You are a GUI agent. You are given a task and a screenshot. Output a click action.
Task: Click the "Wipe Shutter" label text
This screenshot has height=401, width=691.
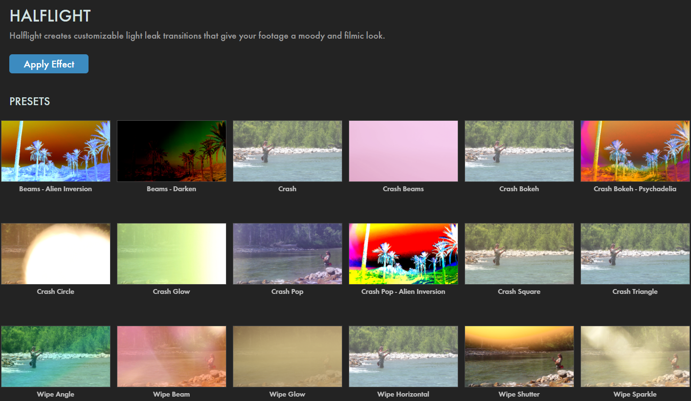click(519, 394)
